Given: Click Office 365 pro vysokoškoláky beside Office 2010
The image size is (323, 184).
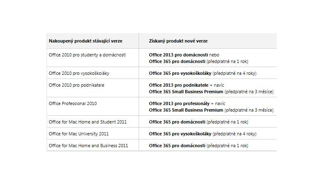Looking at the screenshot, I should (180, 73).
